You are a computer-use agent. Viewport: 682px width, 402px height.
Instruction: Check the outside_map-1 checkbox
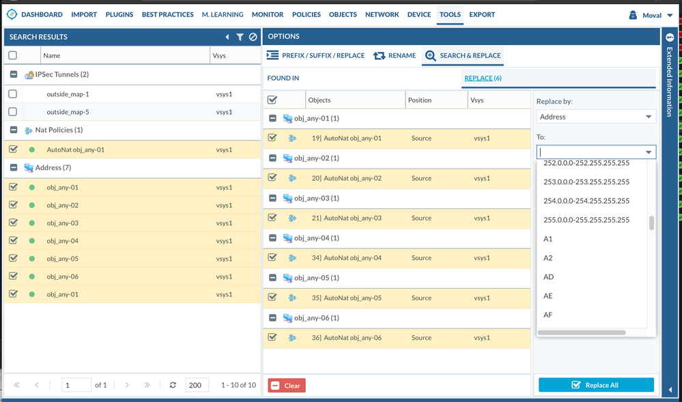pyautogui.click(x=13, y=94)
